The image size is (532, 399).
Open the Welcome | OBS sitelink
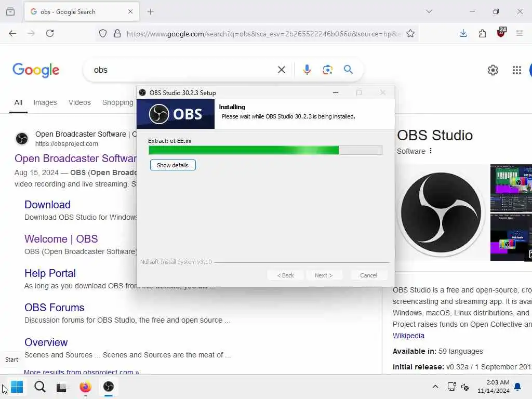pos(61,239)
